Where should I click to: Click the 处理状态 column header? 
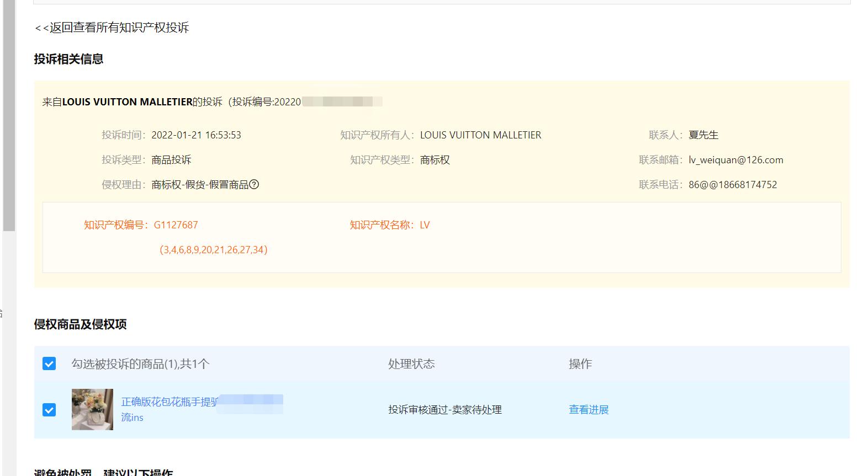[x=411, y=364]
